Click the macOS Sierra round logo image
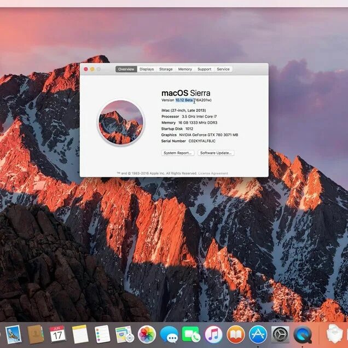The width and height of the screenshot is (348, 348). coord(121,122)
